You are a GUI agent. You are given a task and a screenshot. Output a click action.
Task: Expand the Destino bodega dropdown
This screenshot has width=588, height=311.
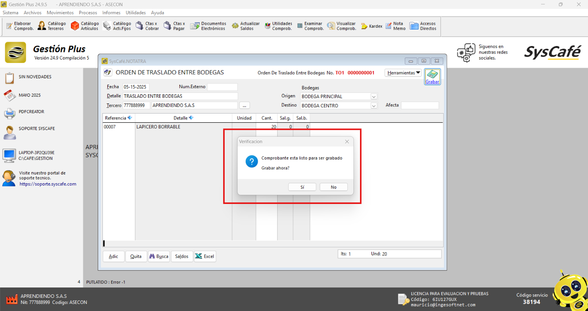(374, 106)
